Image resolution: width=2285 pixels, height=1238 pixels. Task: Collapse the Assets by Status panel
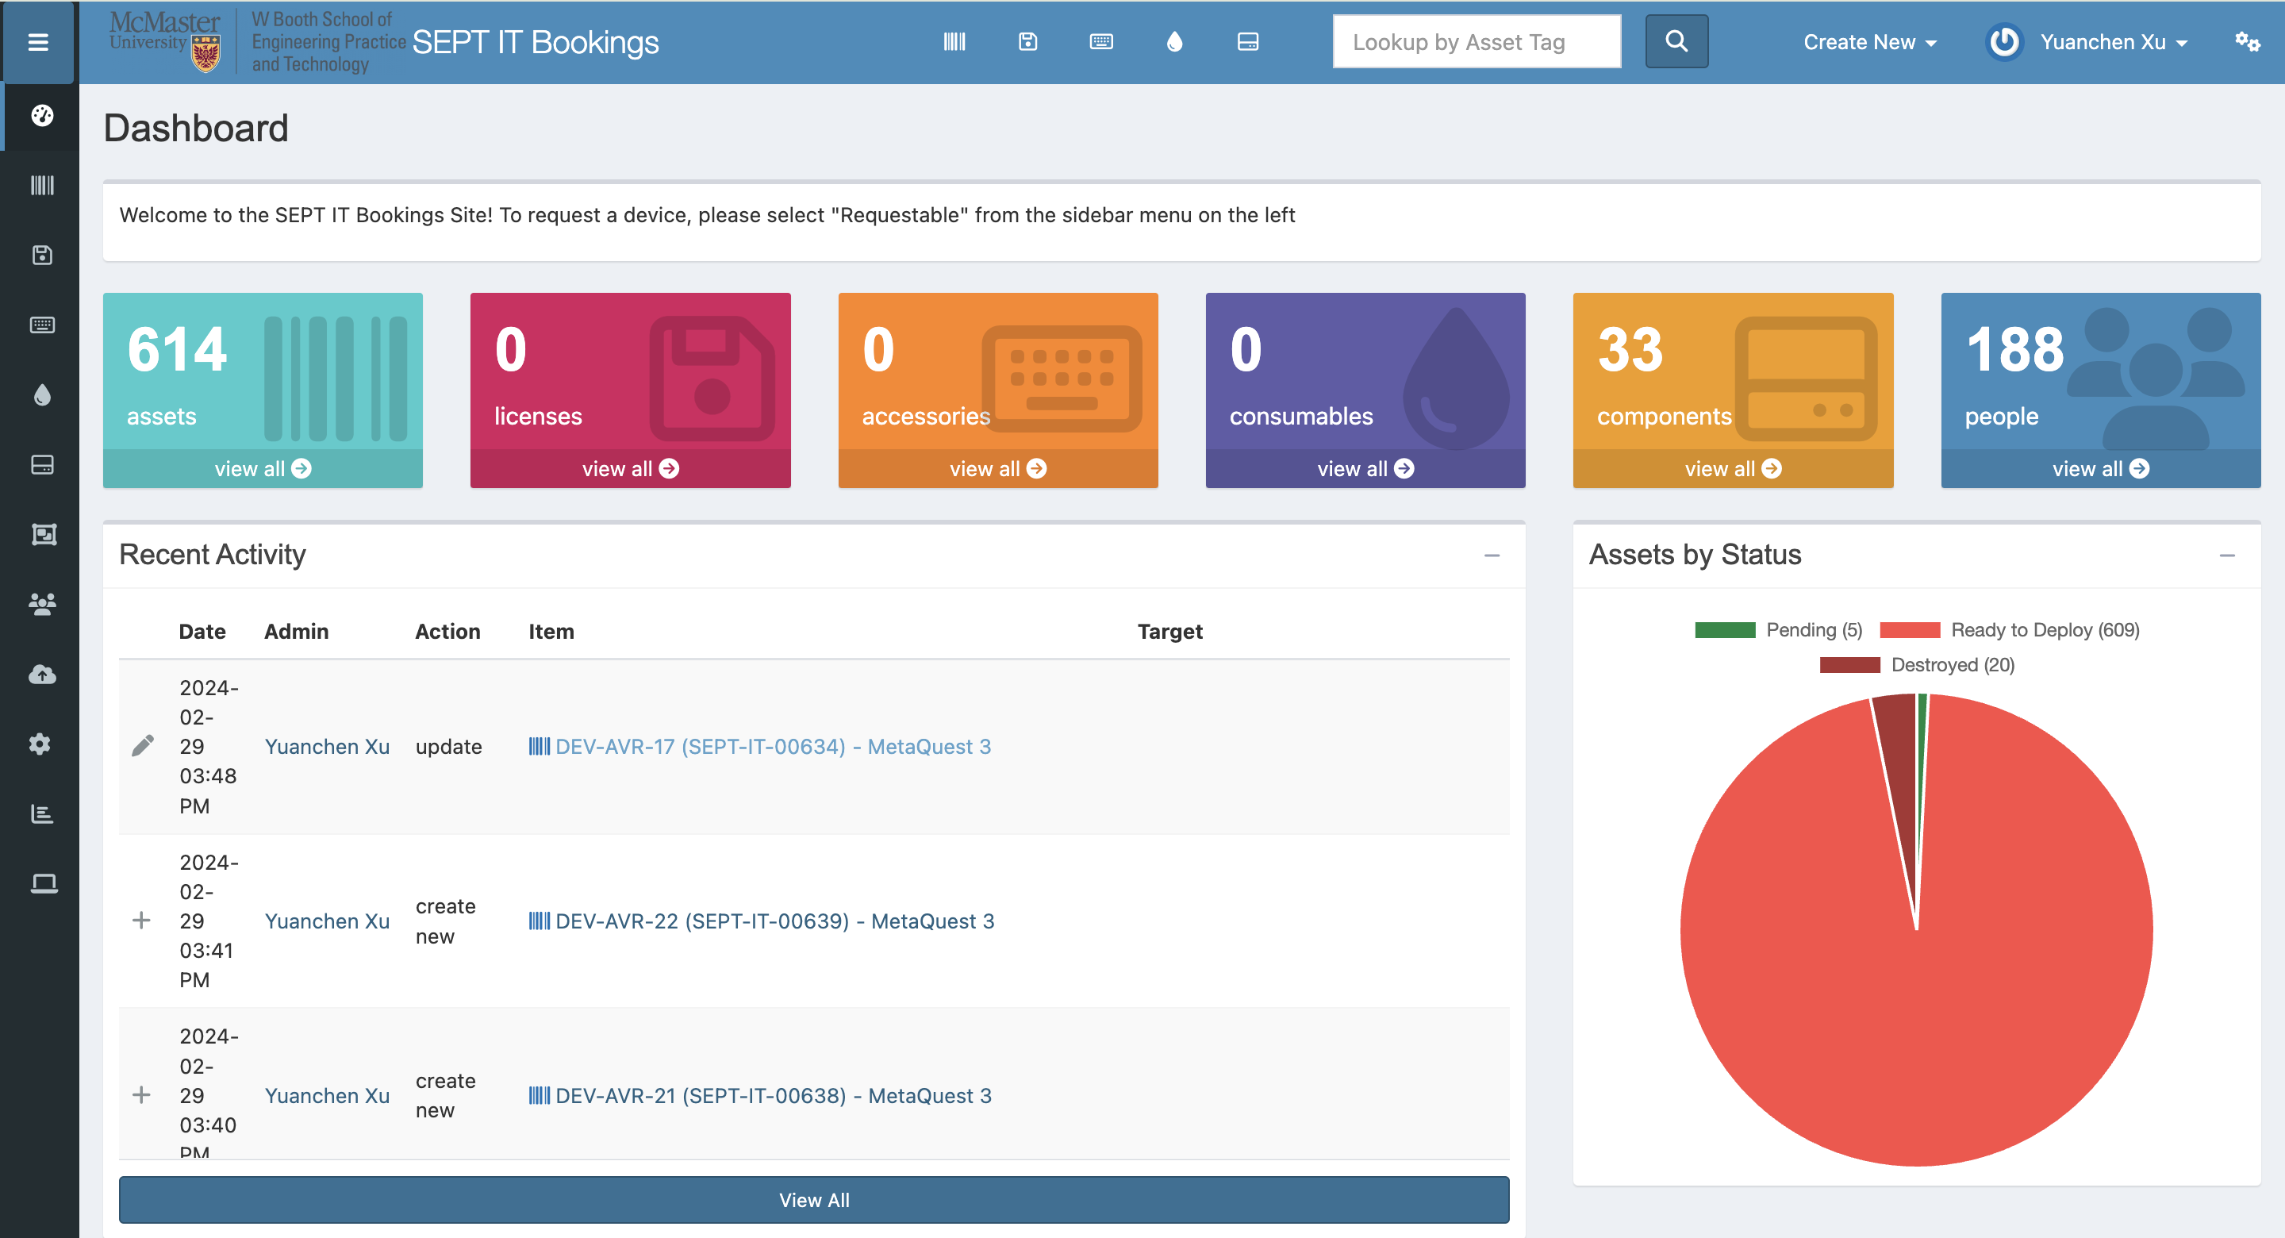click(x=2226, y=556)
